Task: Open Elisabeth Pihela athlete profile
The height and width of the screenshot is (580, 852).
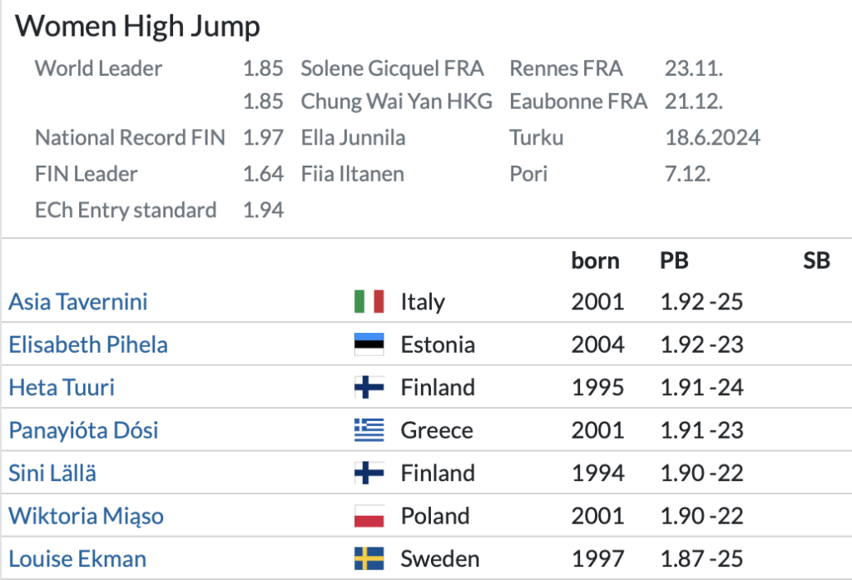Action: (x=88, y=345)
